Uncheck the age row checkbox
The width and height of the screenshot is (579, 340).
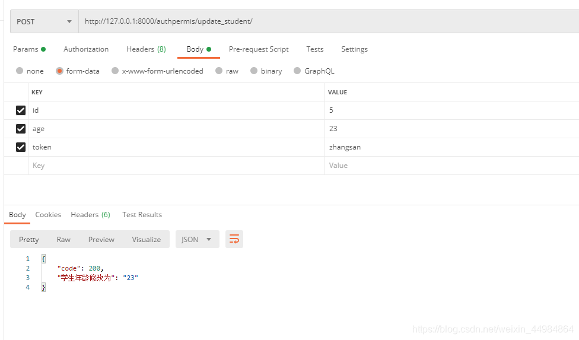pos(21,129)
